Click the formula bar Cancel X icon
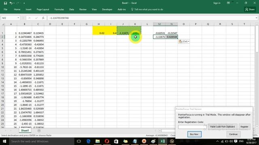259x145 pixels. pyautogui.click(x=30, y=18)
